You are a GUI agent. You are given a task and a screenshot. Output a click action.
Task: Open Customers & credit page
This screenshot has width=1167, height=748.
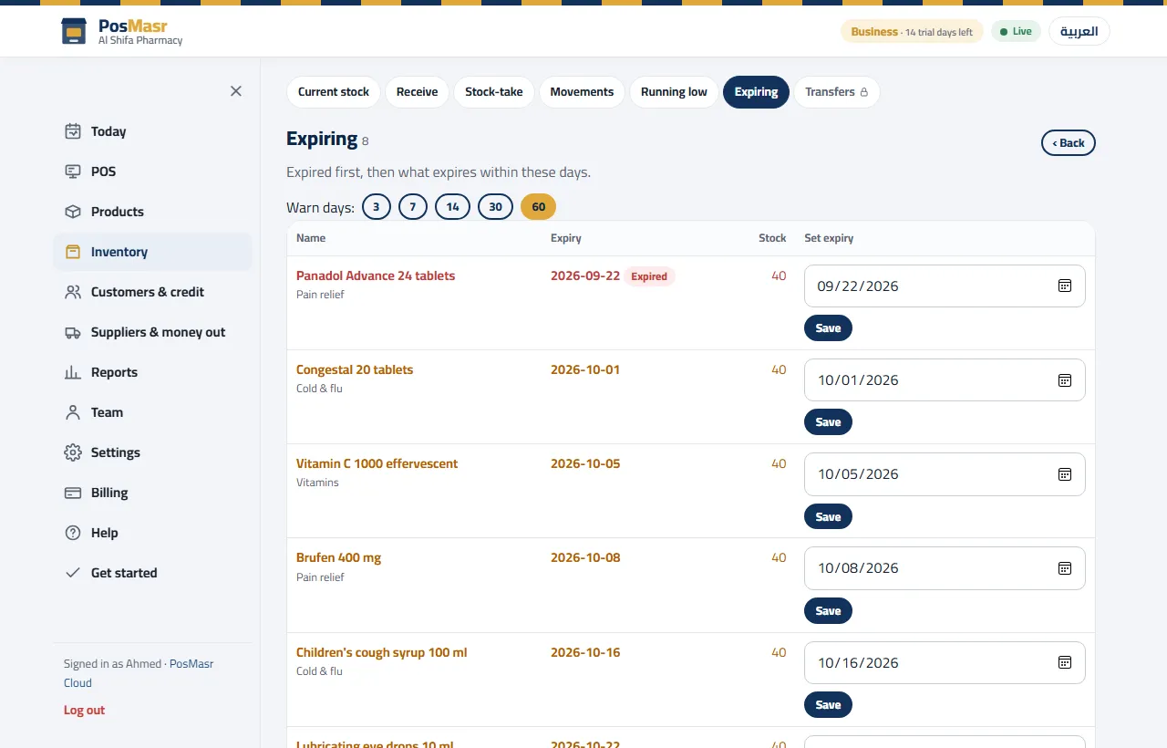(x=152, y=292)
